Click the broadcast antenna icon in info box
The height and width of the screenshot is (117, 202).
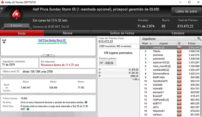point(4,41)
